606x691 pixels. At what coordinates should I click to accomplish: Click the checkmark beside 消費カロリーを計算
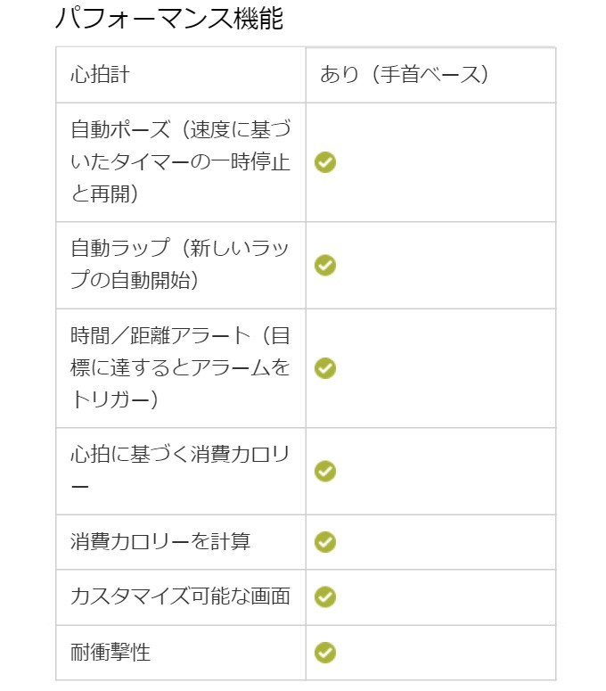click(325, 542)
